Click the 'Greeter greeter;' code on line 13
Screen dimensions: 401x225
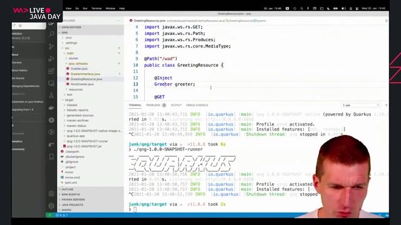click(174, 84)
